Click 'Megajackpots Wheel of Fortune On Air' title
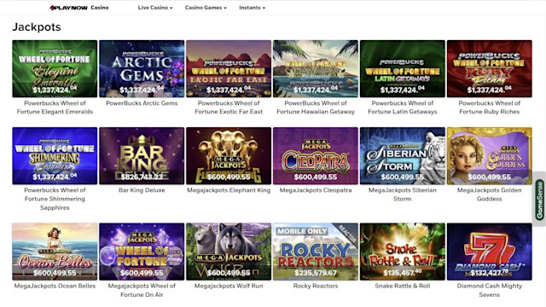Image resolution: width=546 pixels, height=307 pixels. coord(142,290)
